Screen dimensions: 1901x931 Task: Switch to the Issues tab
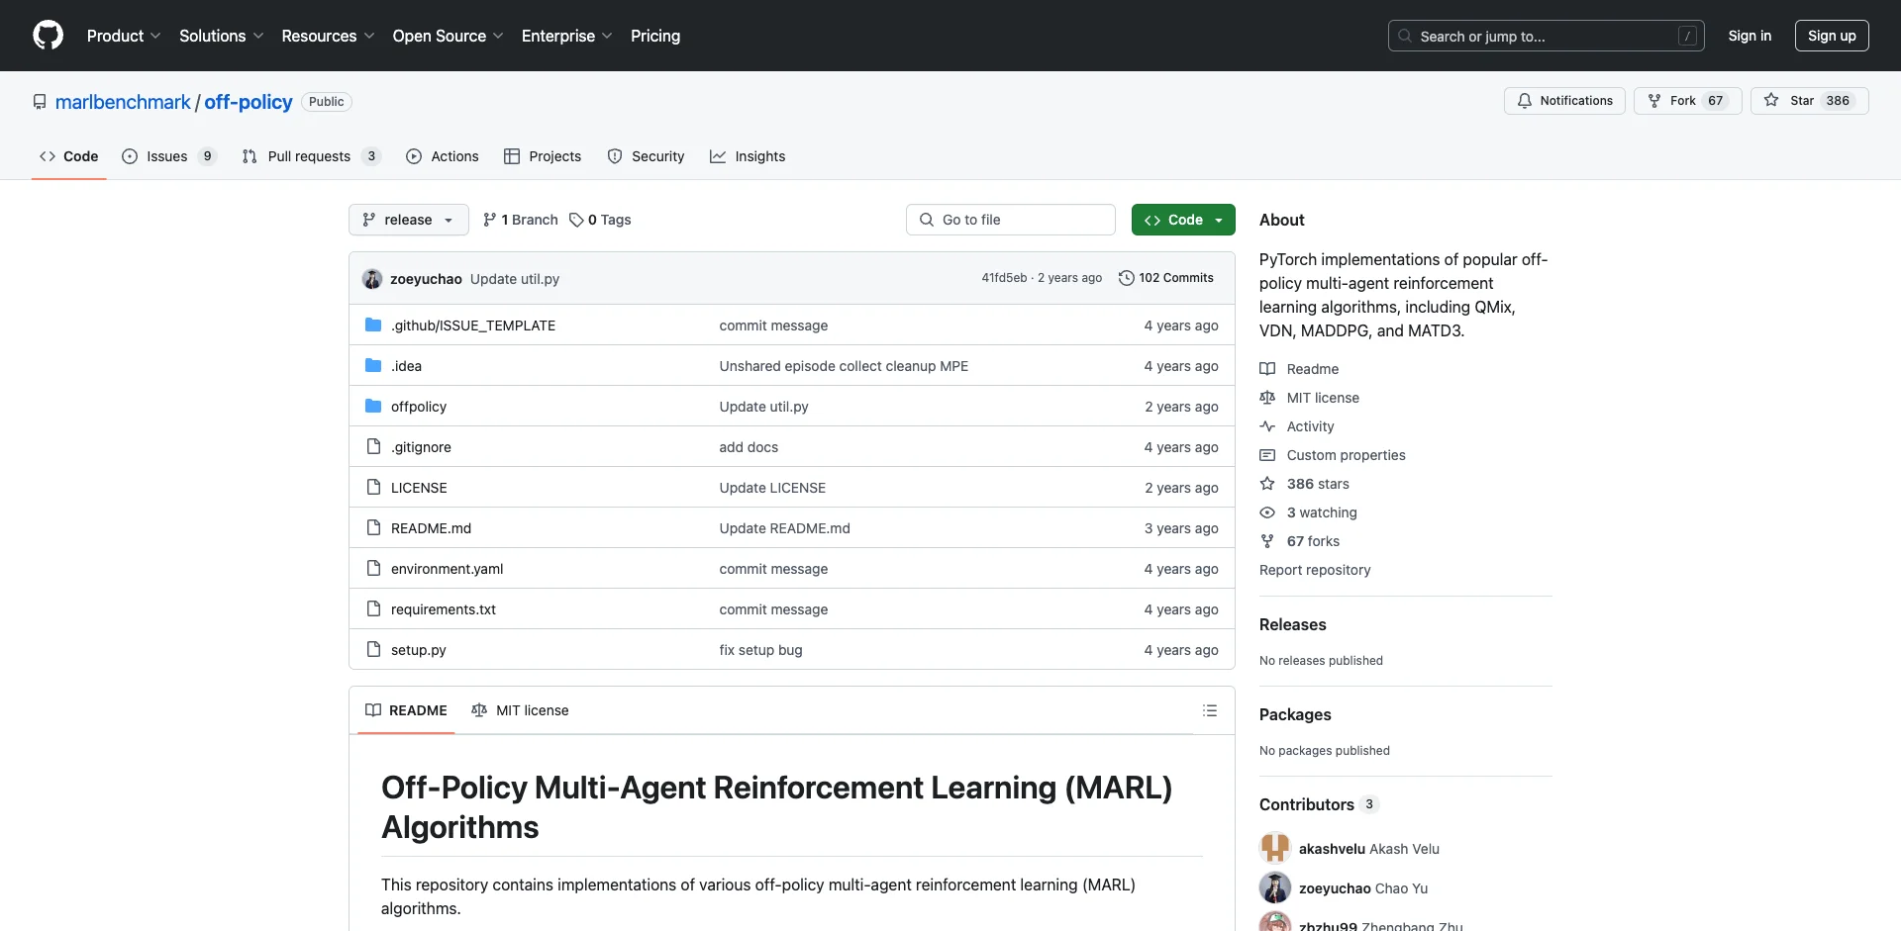168,156
